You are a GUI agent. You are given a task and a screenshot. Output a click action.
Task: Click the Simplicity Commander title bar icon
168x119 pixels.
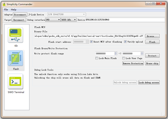[4, 4]
